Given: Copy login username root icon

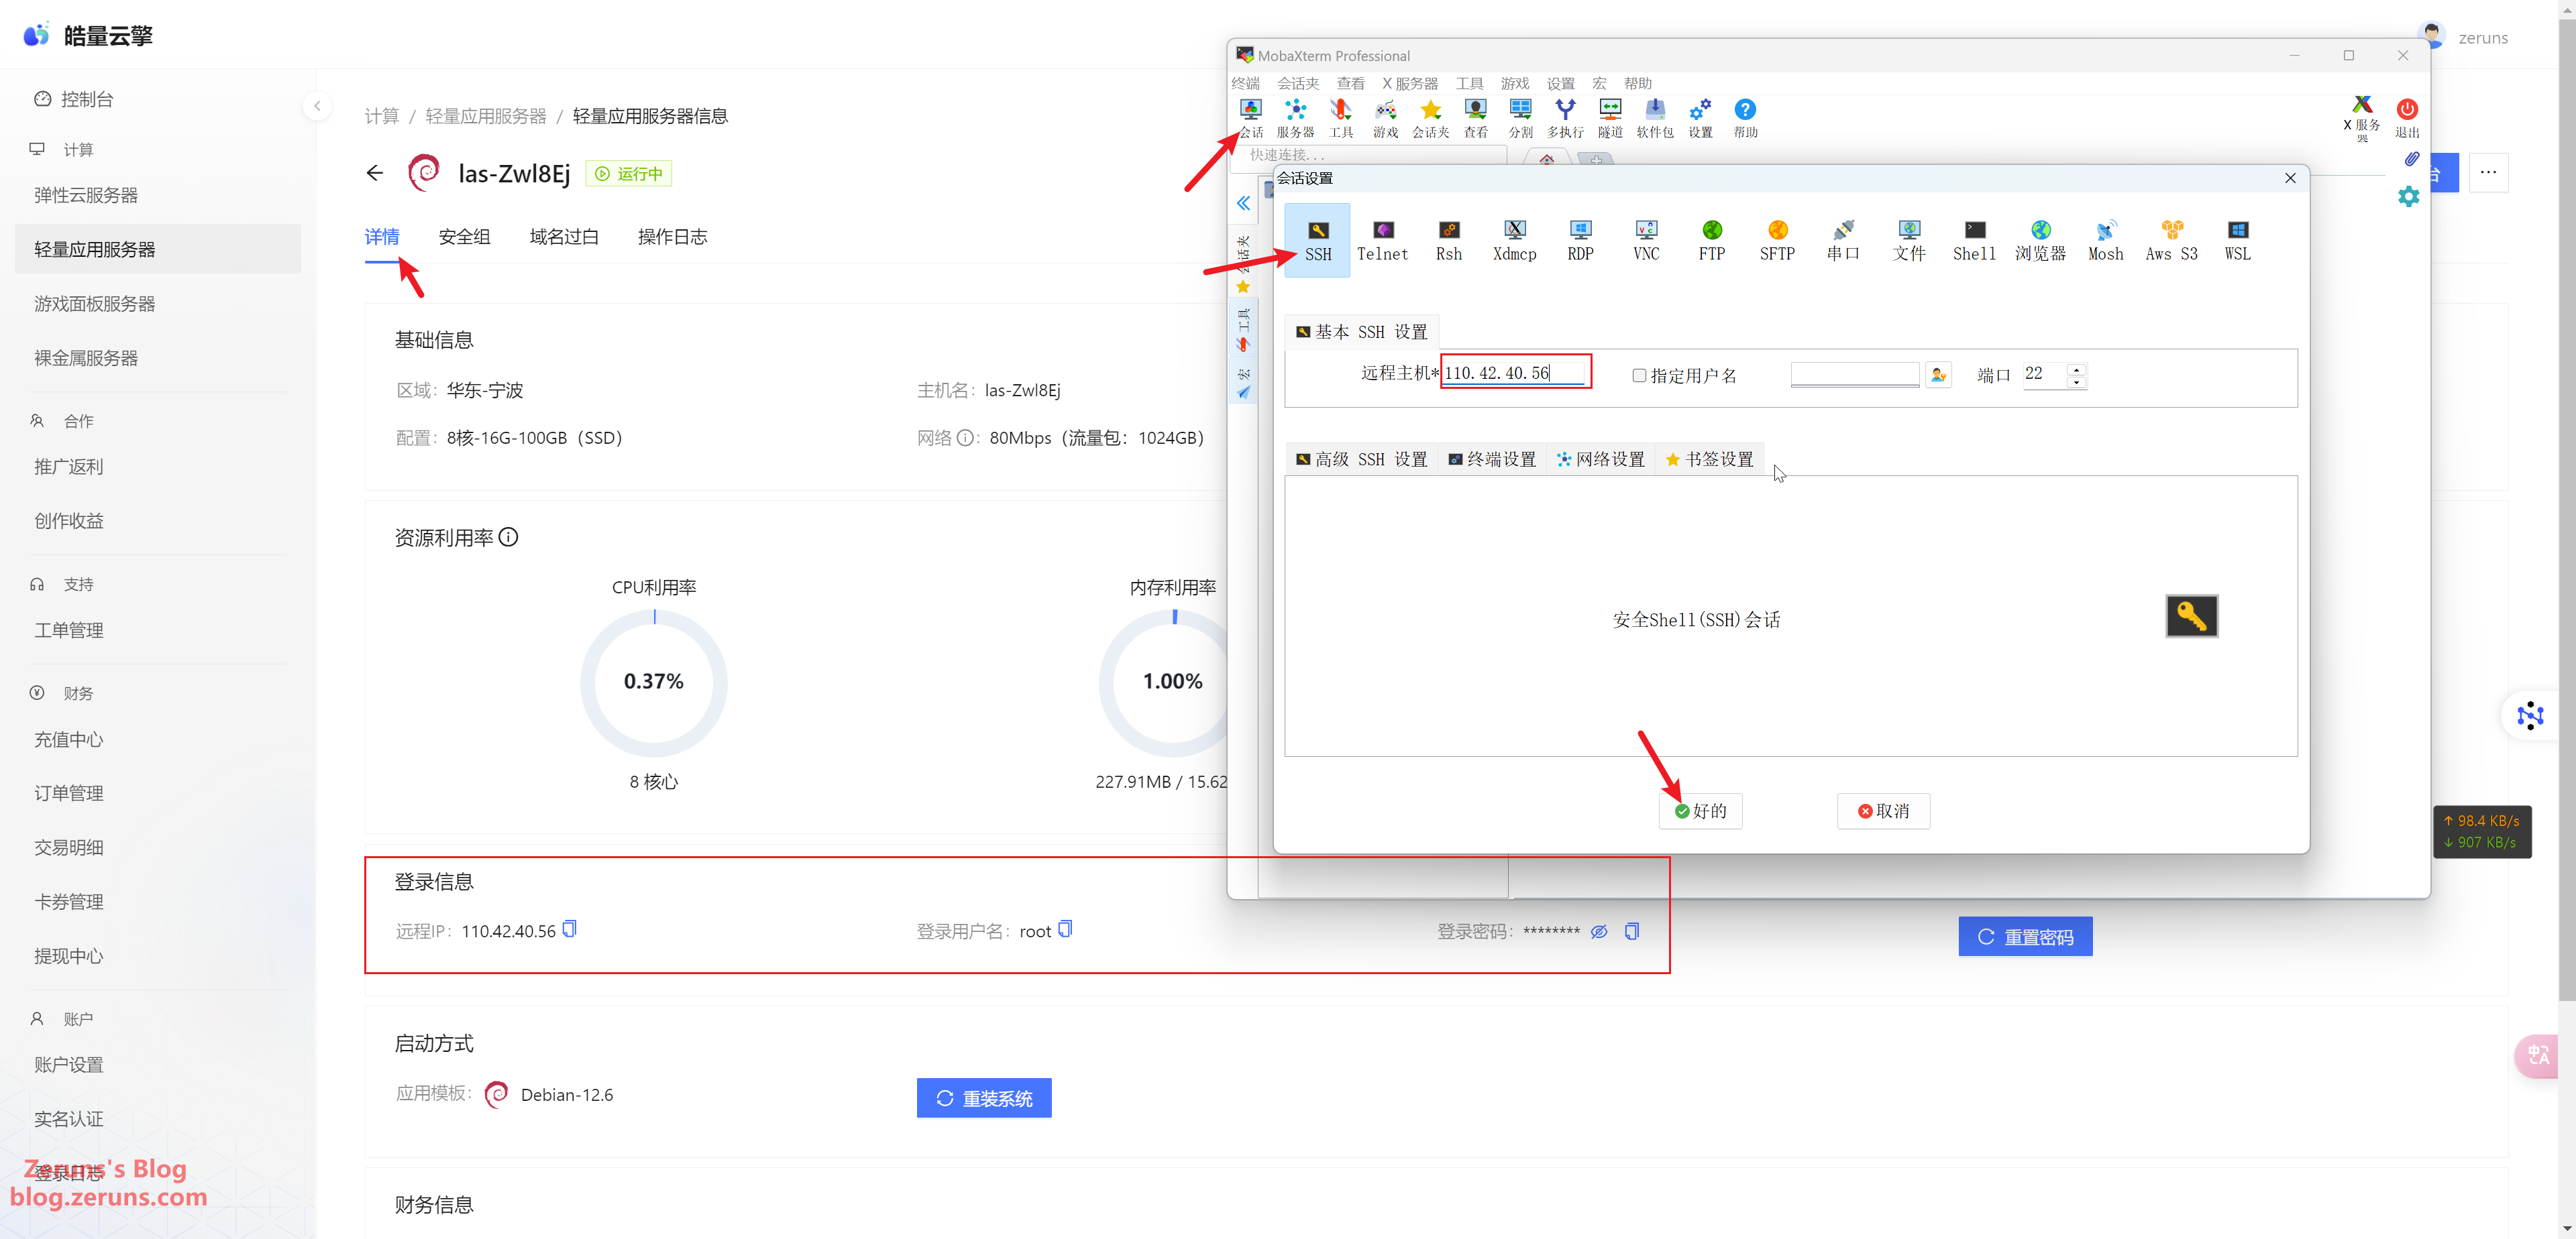Looking at the screenshot, I should tap(1065, 929).
